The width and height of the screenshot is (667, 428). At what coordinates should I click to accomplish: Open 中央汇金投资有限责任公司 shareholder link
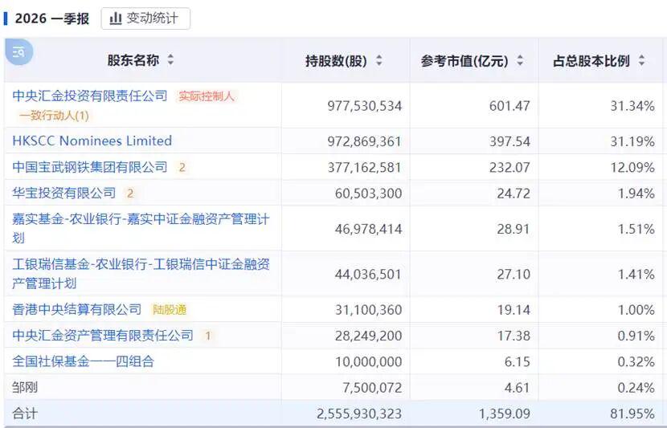click(x=90, y=96)
